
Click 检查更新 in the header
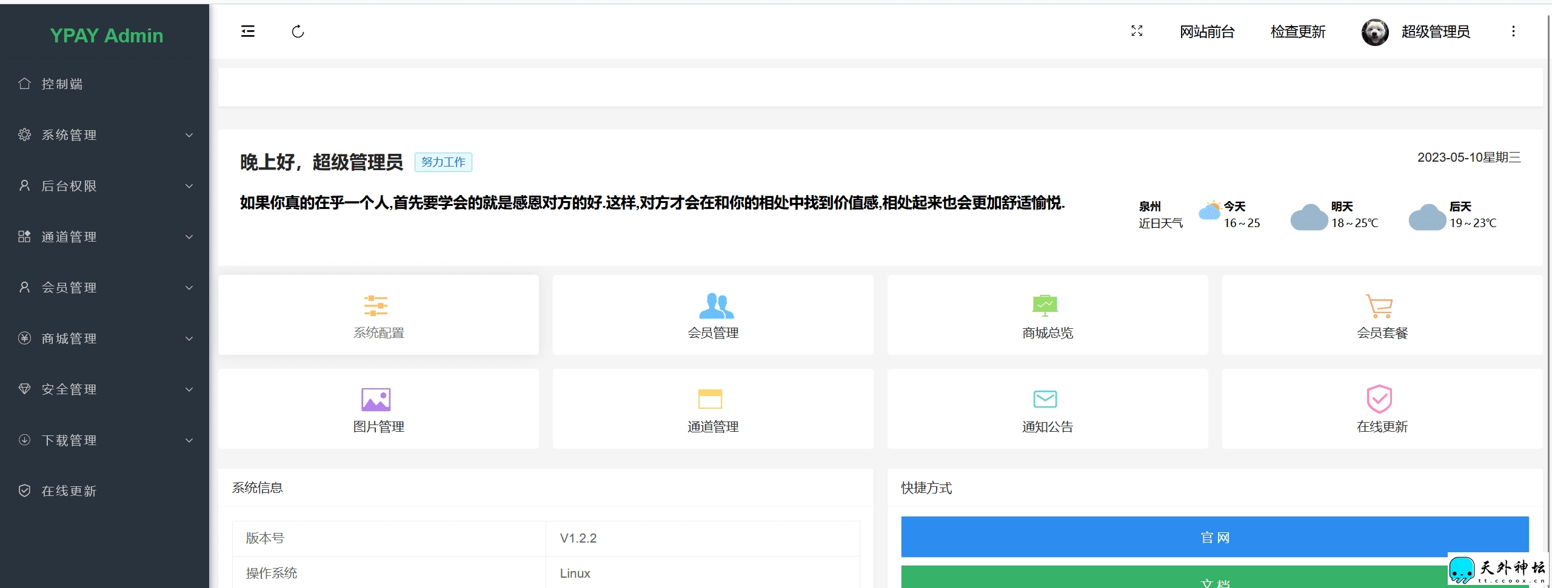pos(1298,31)
